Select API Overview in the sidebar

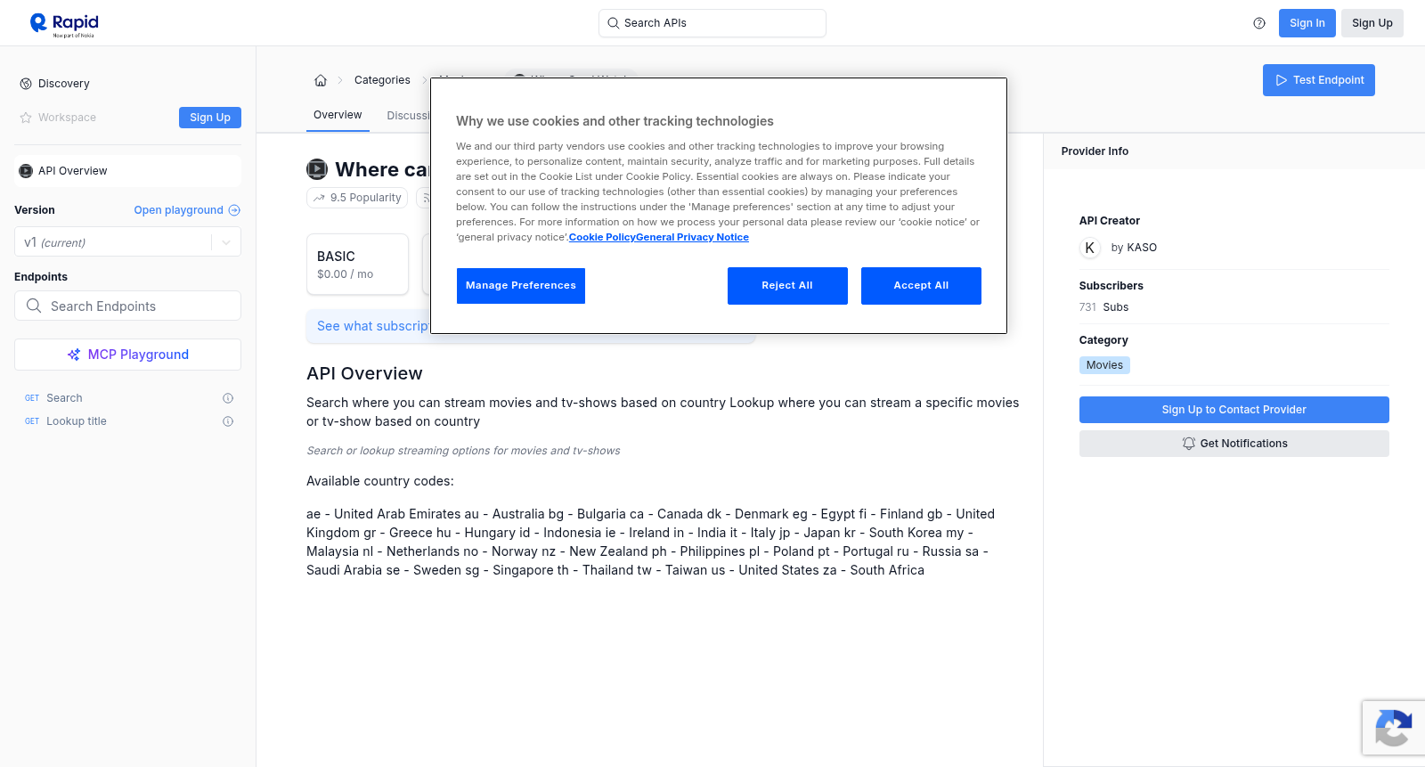pyautogui.click(x=127, y=171)
